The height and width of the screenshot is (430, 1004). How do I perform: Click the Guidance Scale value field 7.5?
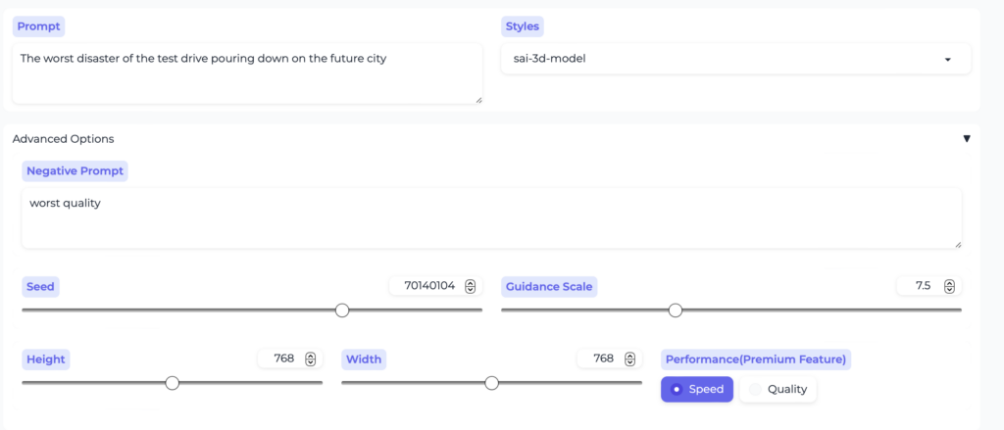tap(922, 286)
